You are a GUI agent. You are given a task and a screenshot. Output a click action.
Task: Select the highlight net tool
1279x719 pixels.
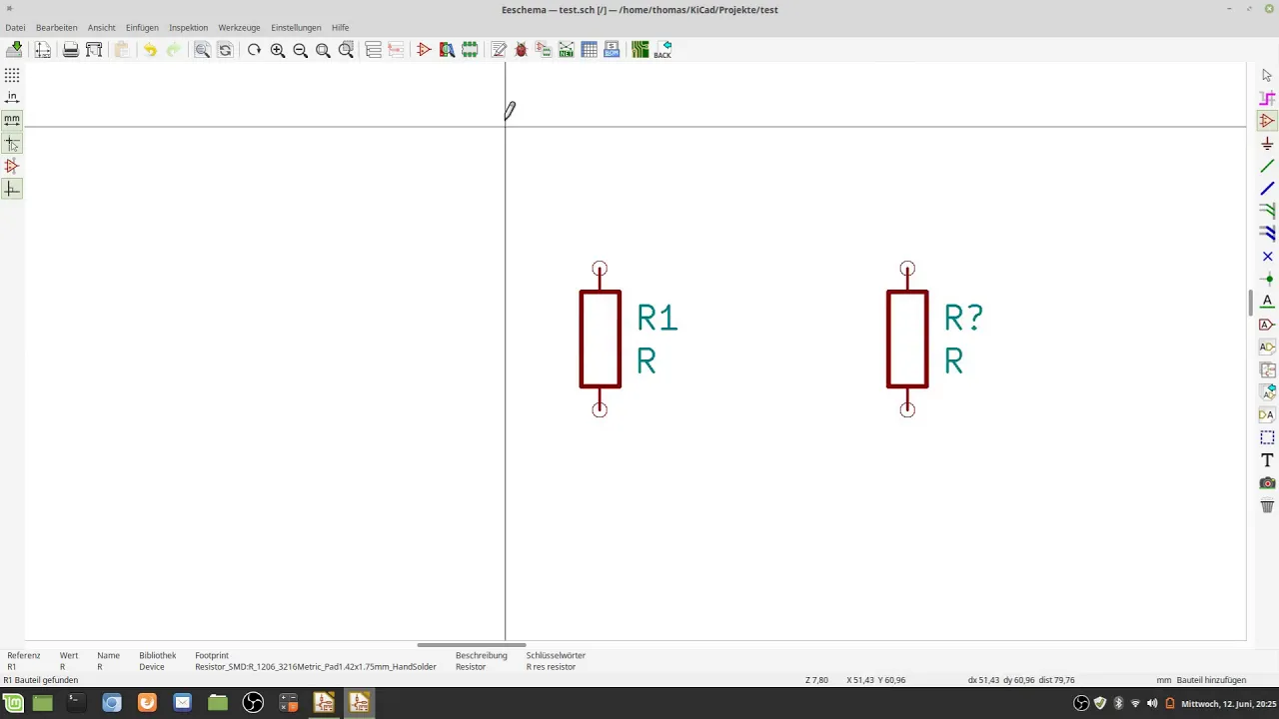pyautogui.click(x=1267, y=98)
